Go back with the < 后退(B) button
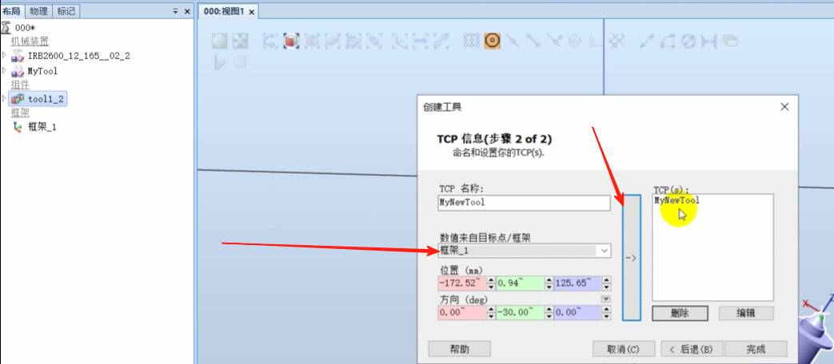Image resolution: width=834 pixels, height=364 pixels. click(x=692, y=349)
